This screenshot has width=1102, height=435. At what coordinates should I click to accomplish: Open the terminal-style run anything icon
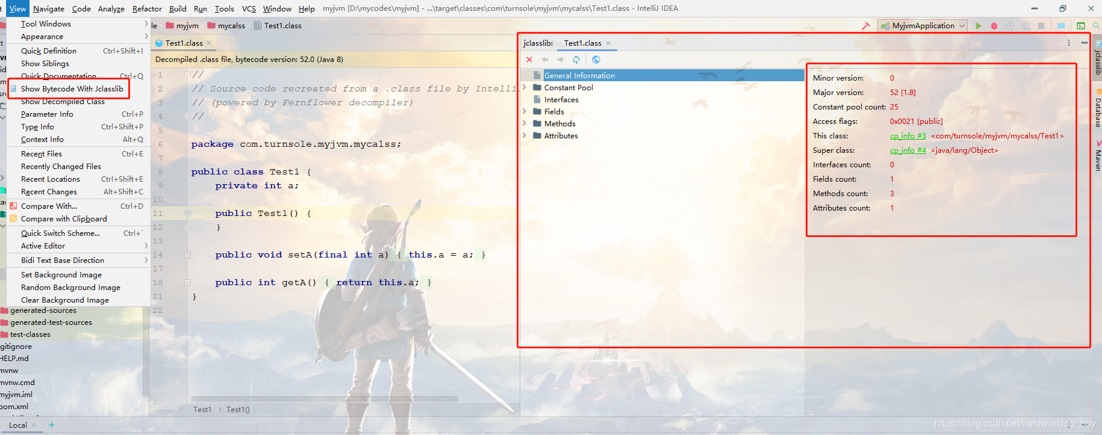pos(1081,26)
